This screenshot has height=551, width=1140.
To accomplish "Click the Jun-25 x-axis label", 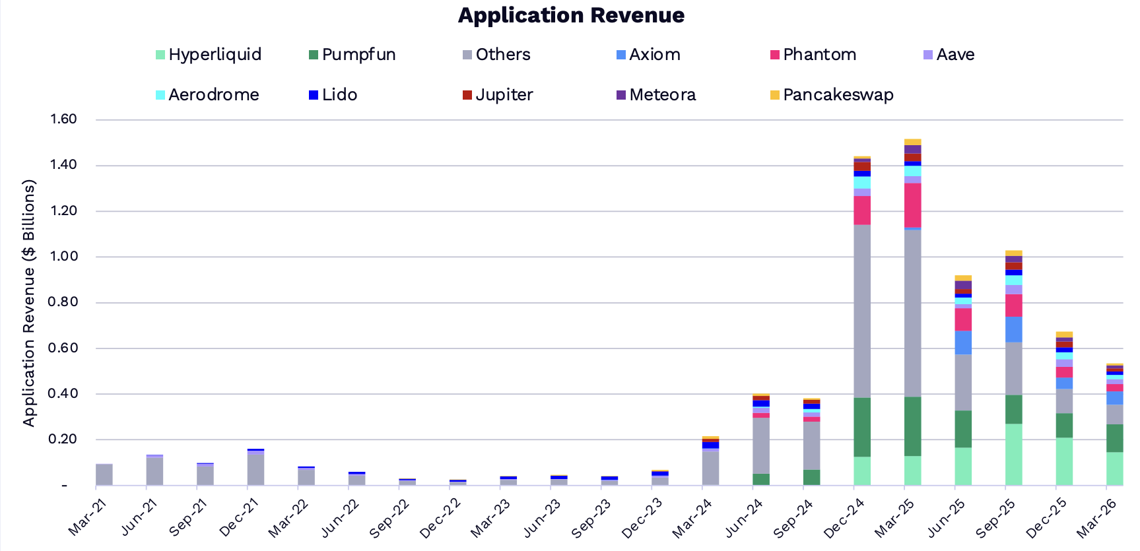I will pyautogui.click(x=946, y=518).
